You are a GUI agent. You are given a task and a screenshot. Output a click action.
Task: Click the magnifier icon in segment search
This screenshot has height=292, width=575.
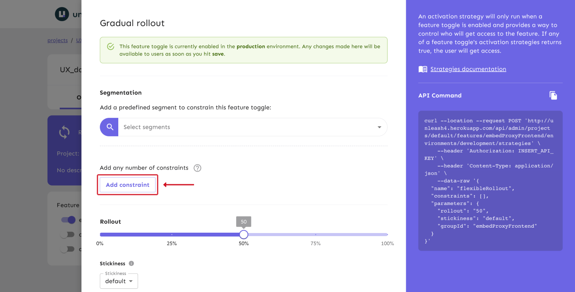[x=109, y=127]
